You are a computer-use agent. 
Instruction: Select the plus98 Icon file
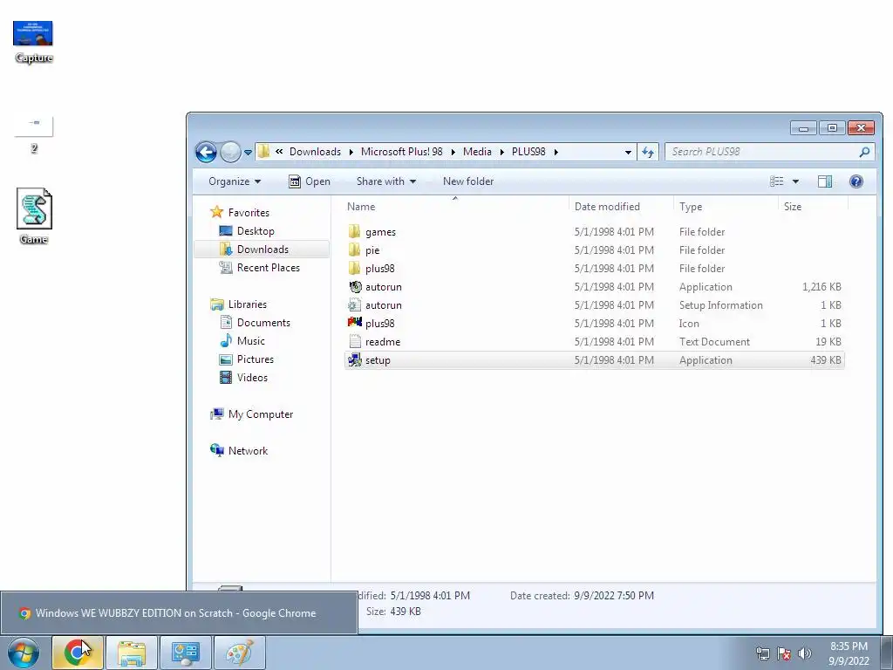pos(355,323)
